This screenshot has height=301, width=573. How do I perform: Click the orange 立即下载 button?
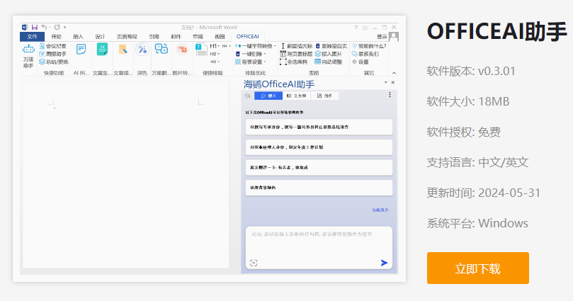pos(477,268)
